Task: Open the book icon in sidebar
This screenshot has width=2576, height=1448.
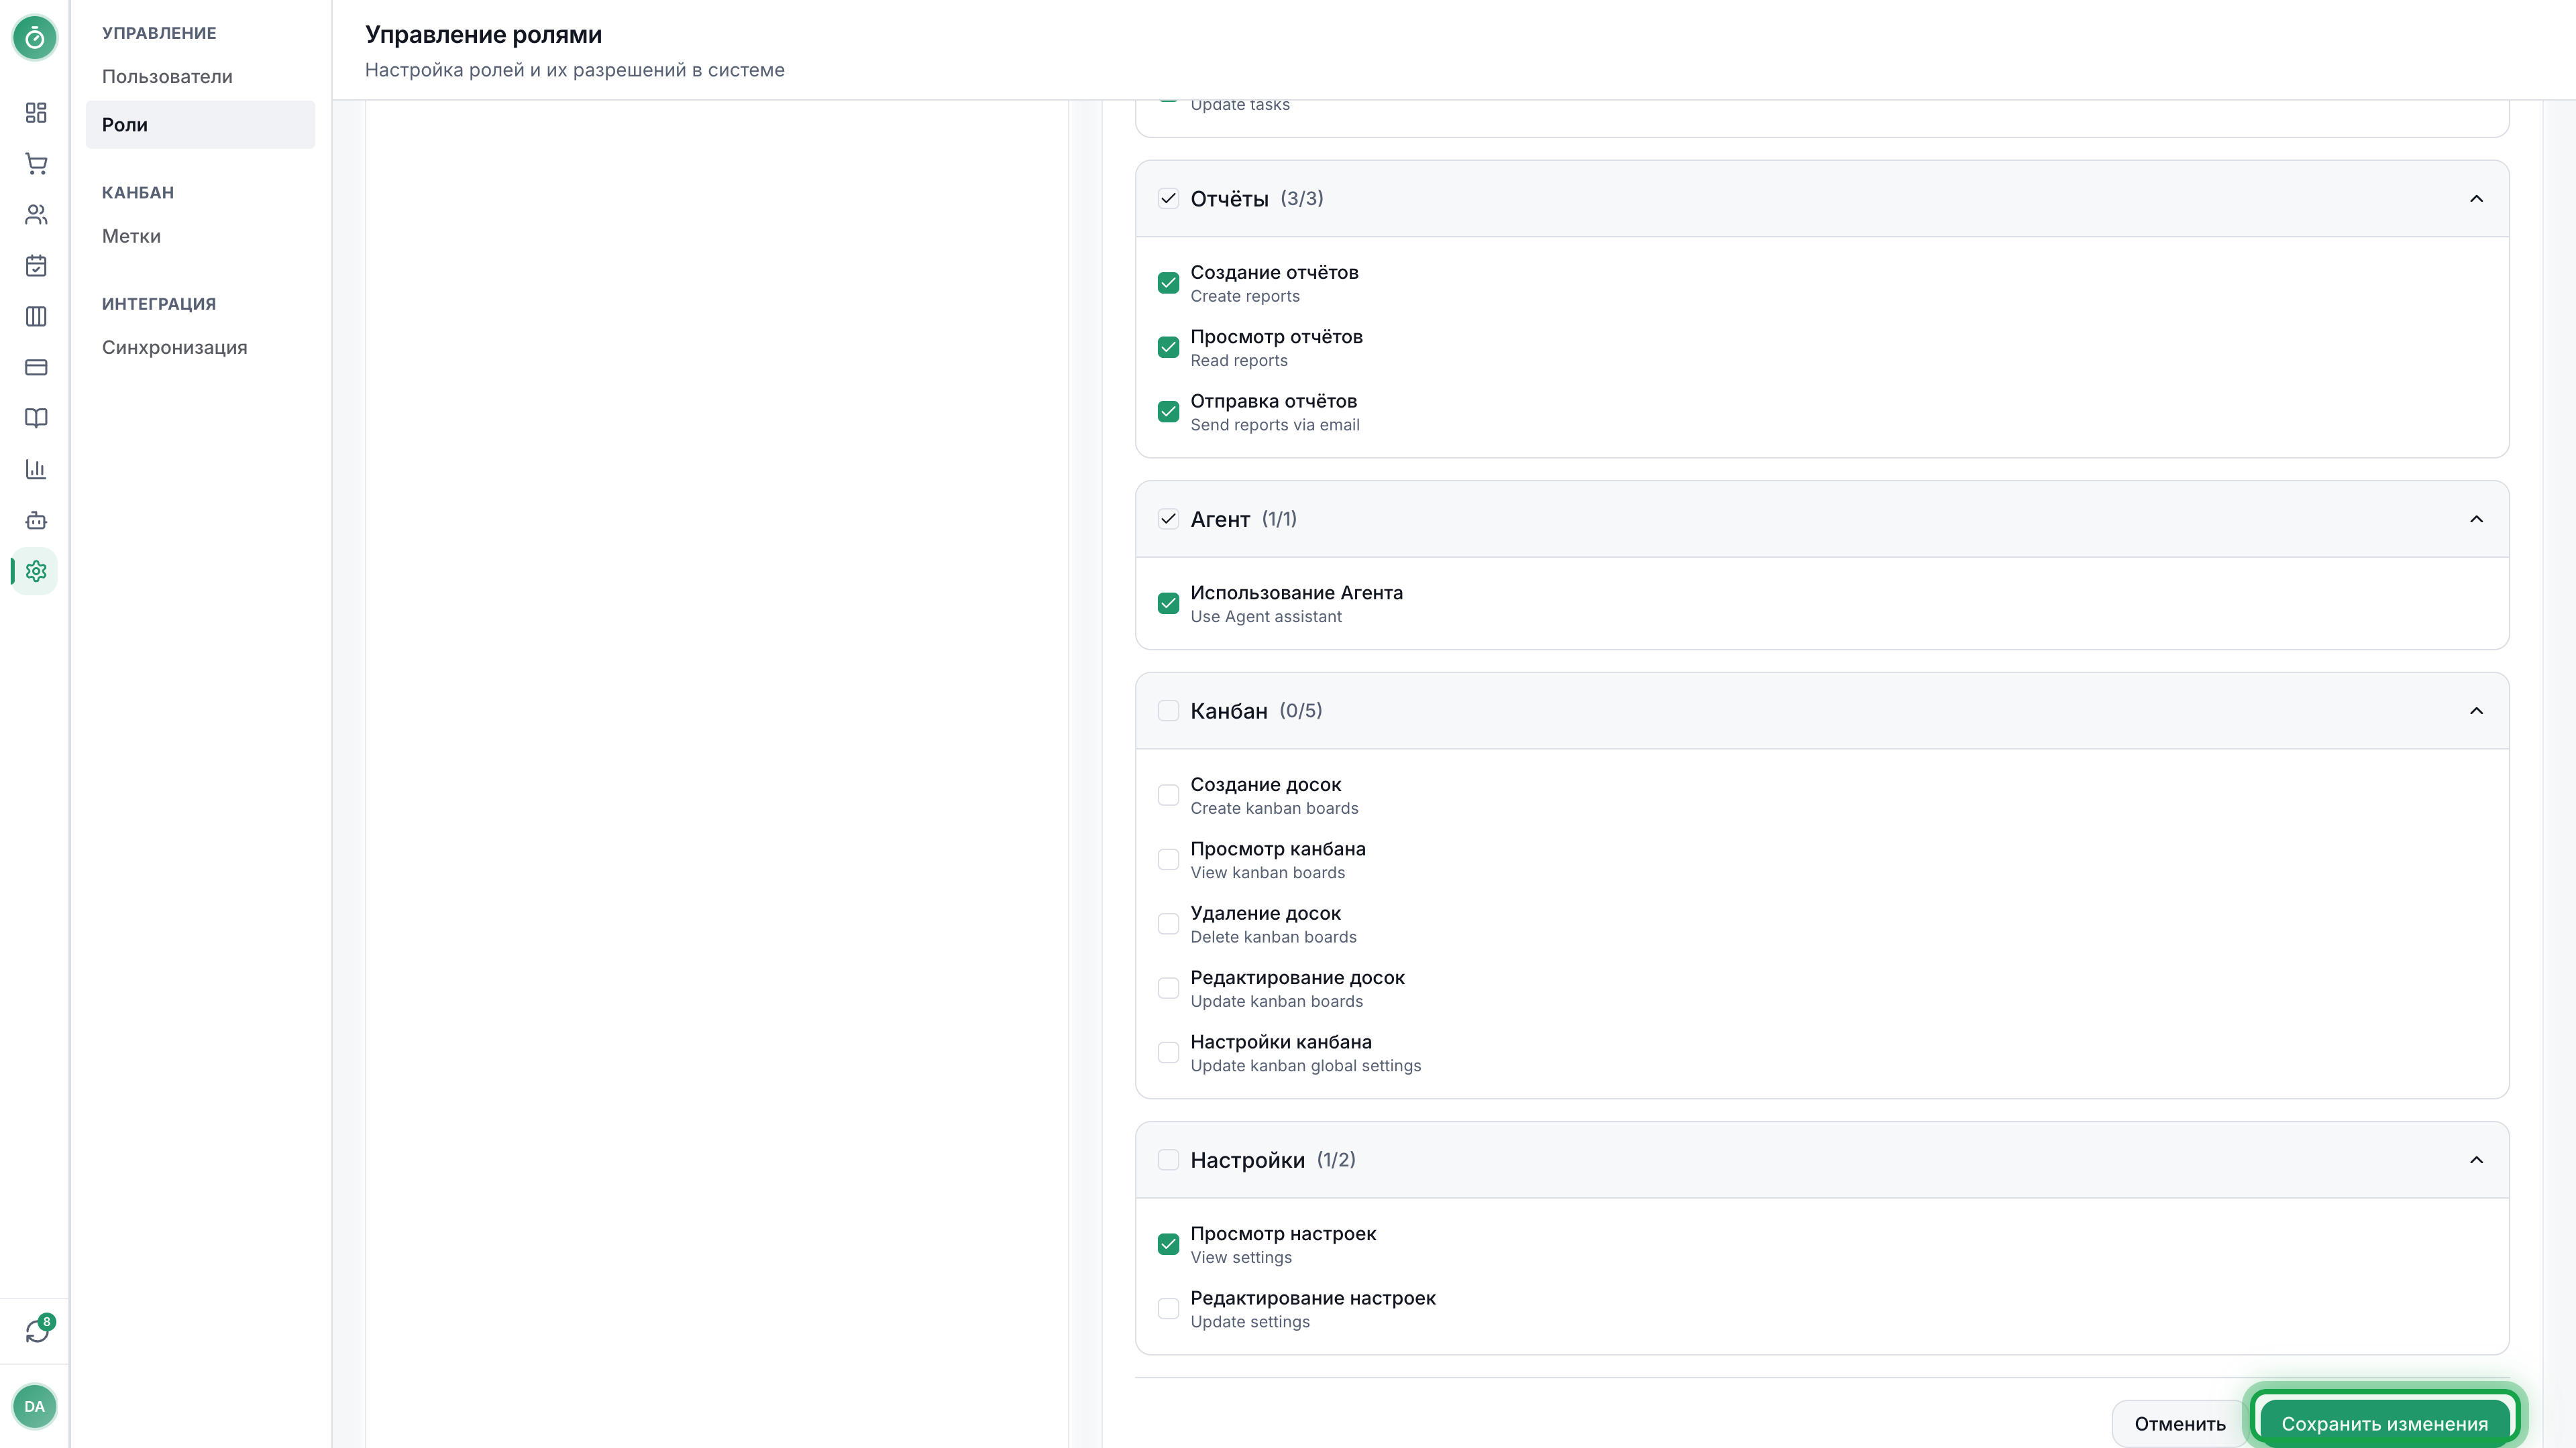Action: tap(36, 419)
